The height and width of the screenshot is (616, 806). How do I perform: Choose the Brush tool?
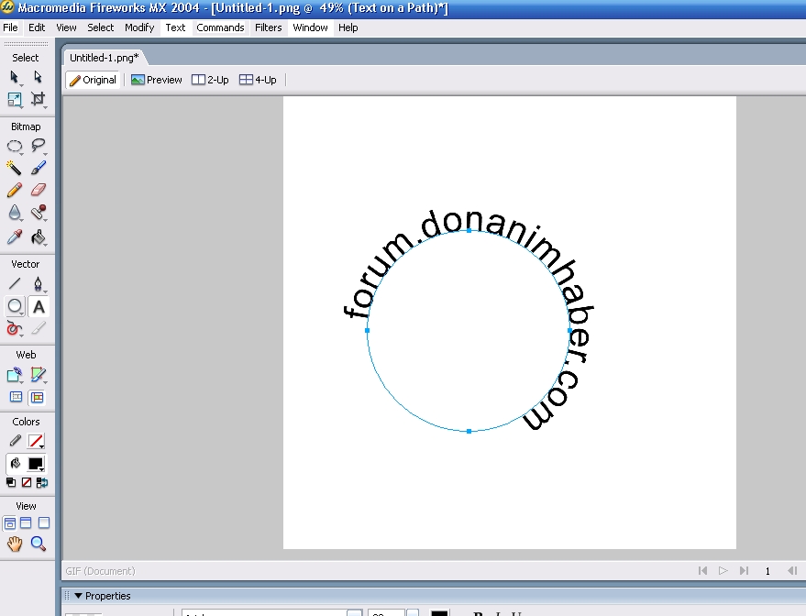[x=38, y=168]
